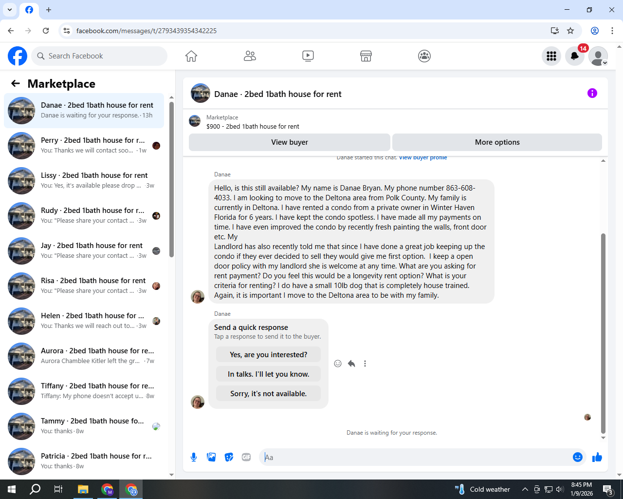This screenshot has width=623, height=499.
Task: Show hidden system tray icons
Action: point(525,489)
